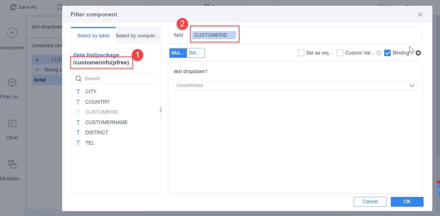The width and height of the screenshot is (440, 216).
Task: Click the text type icon beside COUNTRY
Action: [x=78, y=102]
